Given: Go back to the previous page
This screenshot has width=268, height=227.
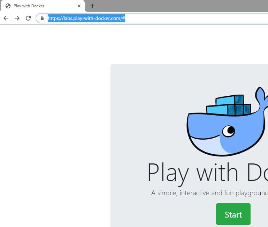Looking at the screenshot, I should pos(6,18).
